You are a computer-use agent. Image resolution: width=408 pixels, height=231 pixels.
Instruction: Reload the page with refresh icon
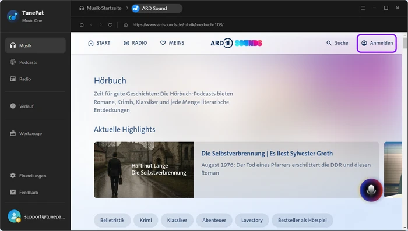(x=110, y=24)
